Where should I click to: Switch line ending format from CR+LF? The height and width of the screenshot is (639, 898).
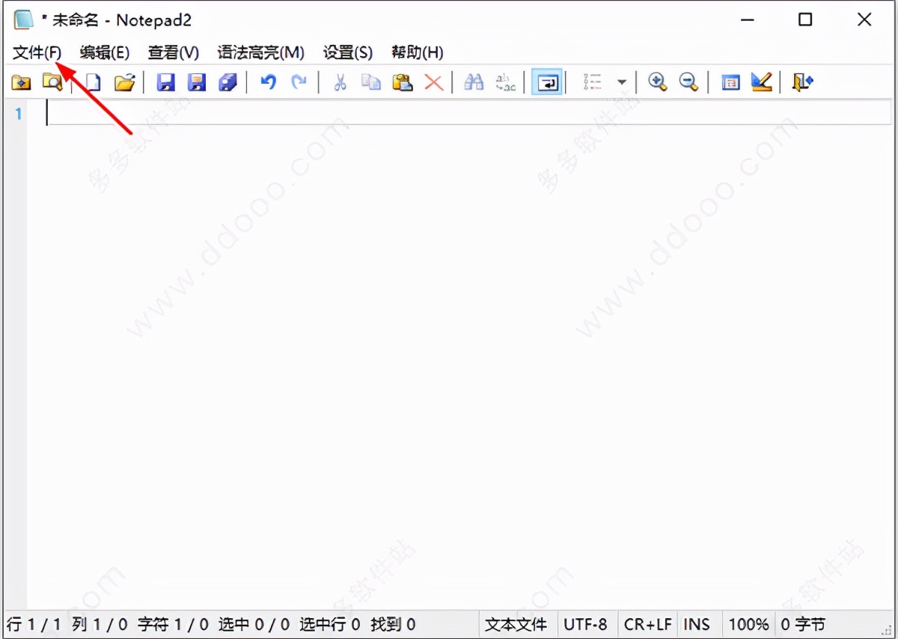click(x=648, y=624)
